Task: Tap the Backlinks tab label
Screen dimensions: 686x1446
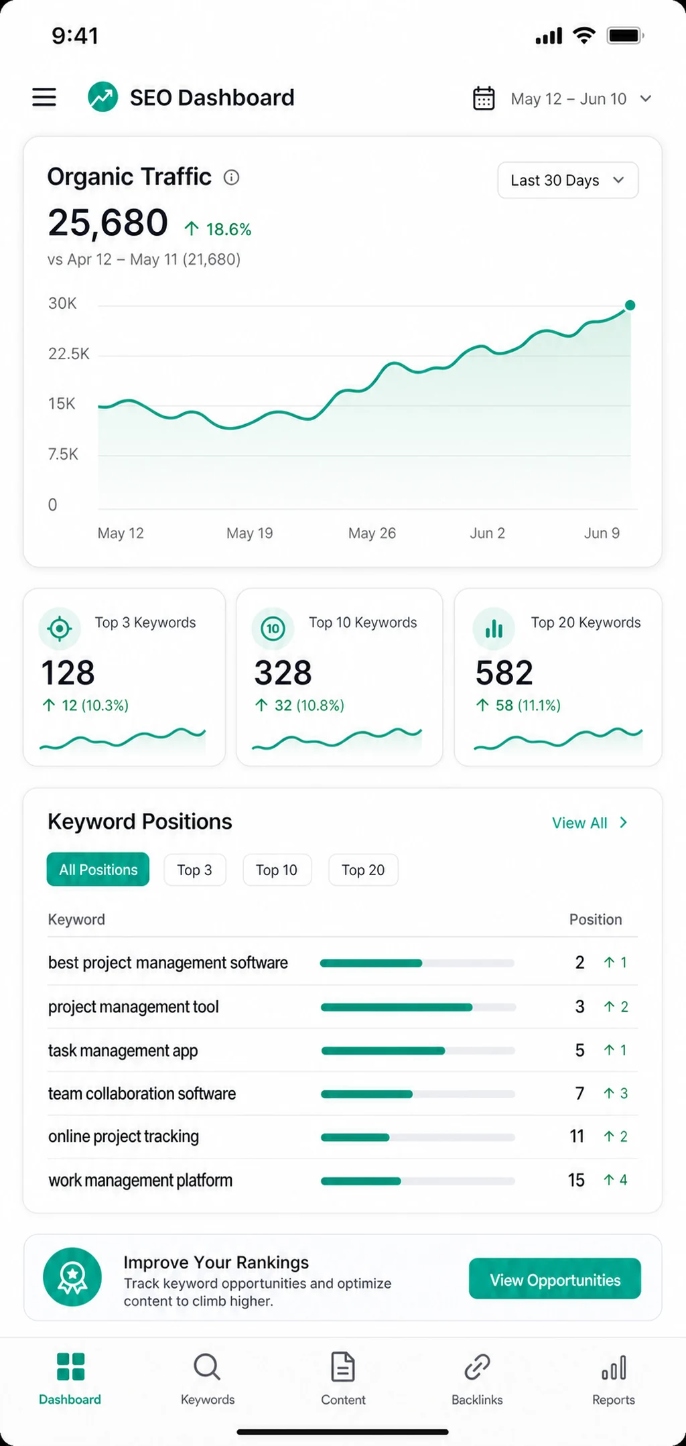Action: (477, 1400)
